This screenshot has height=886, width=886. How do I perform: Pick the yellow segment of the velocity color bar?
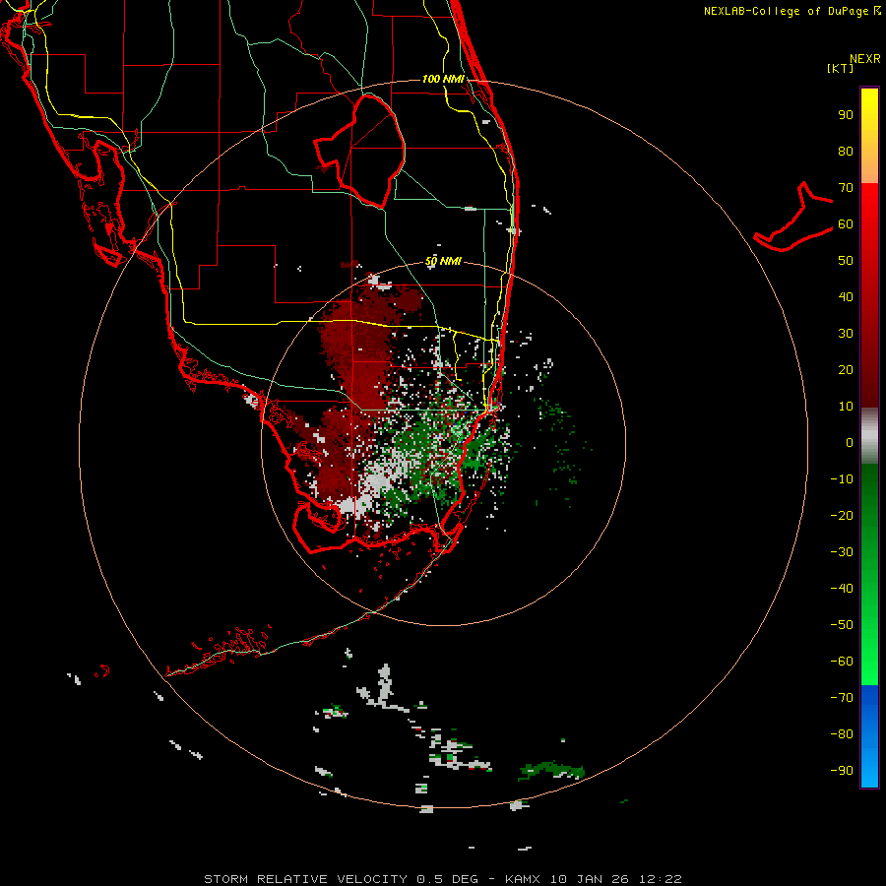pyautogui.click(x=869, y=136)
